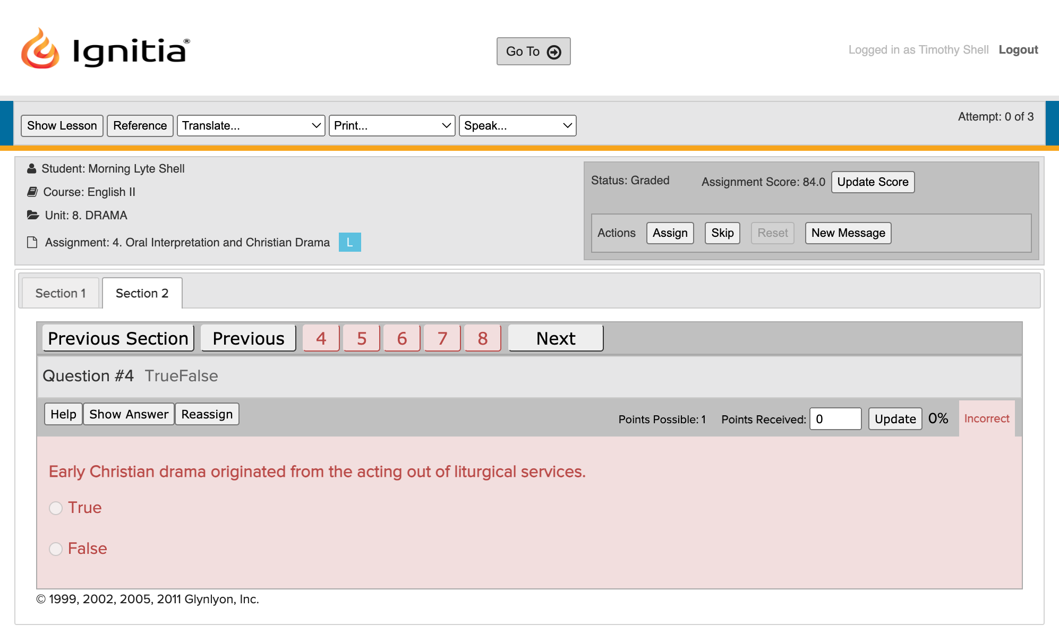1059x633 pixels.
Task: Jump to question 4
Action: [321, 338]
